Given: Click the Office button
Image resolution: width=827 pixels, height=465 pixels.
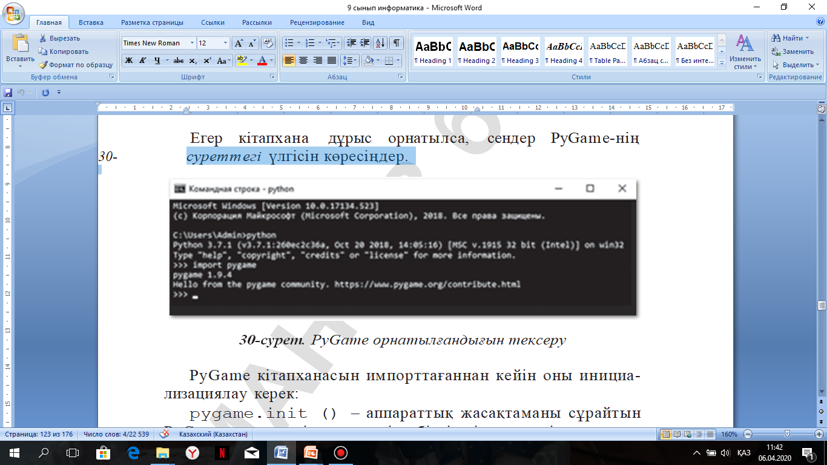Looking at the screenshot, I should [x=13, y=13].
